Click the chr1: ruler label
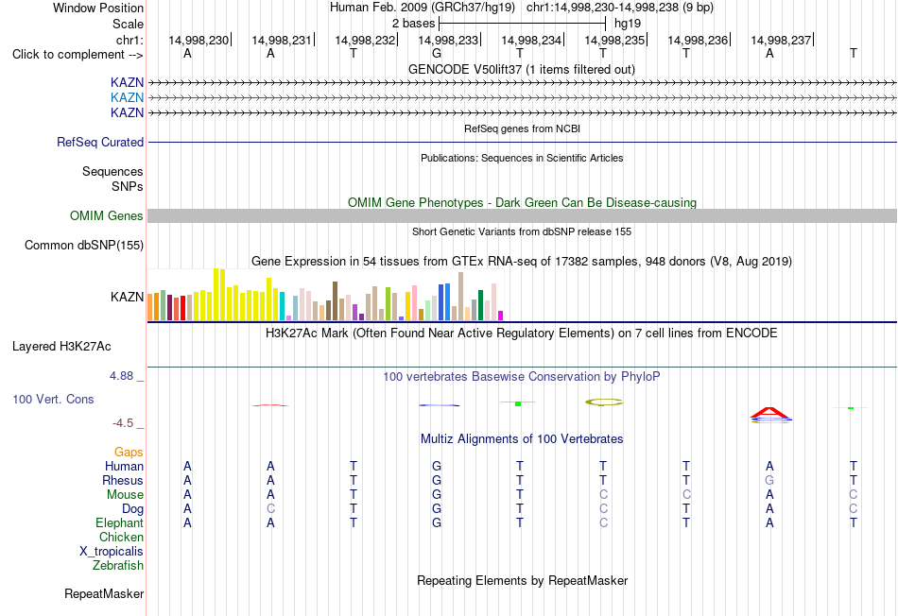Viewport: 898px width, 616px height. [130, 40]
